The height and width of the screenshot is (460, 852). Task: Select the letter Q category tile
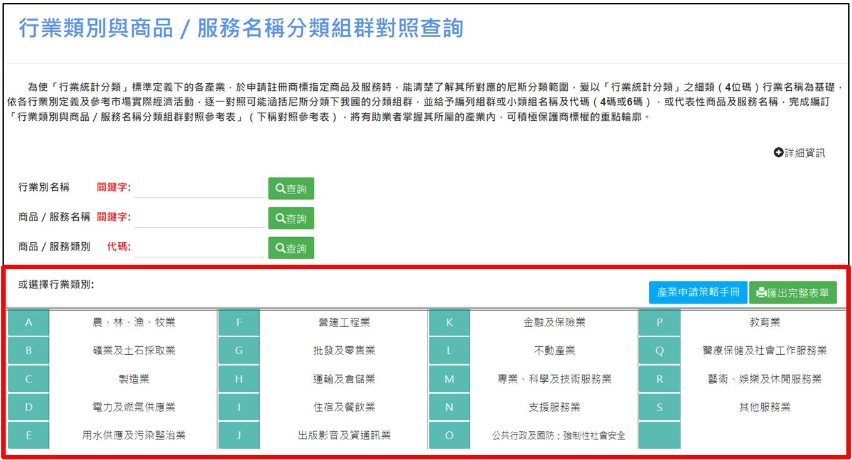tap(659, 351)
